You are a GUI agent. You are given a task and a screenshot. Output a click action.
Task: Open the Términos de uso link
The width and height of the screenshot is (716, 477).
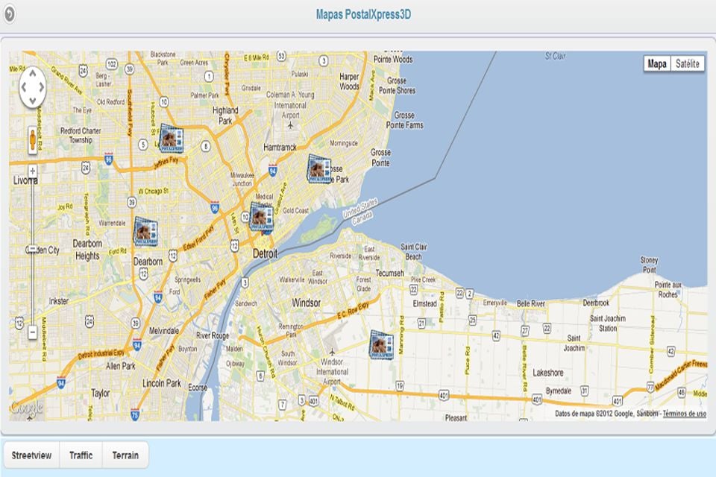point(685,414)
